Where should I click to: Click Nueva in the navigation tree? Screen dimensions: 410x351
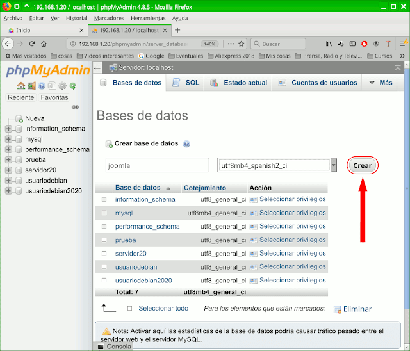pyautogui.click(x=35, y=118)
